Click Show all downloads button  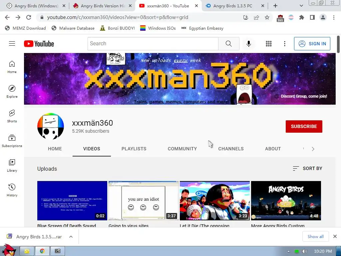click(316, 236)
